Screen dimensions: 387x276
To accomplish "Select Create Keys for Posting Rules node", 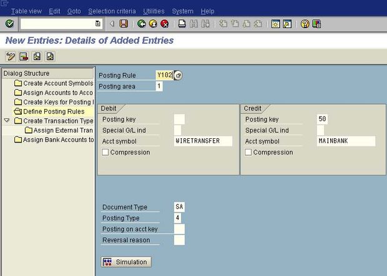I will (54, 102).
